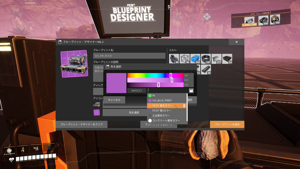Click the blueprint machine icon under アイコン
This screenshot has width=300, height=169.
click(96, 104)
